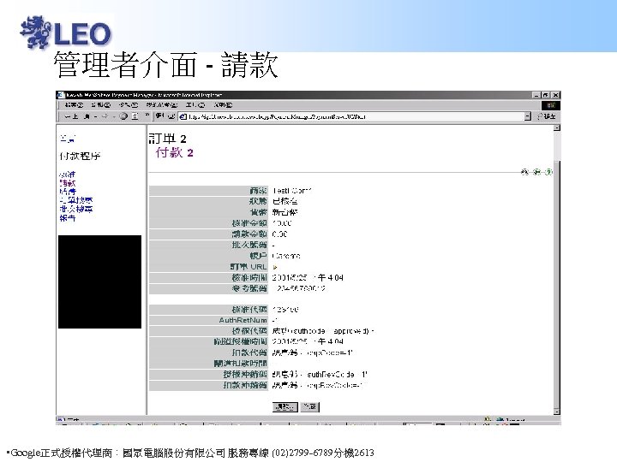Open the 檢視 (View) menu

pos(129,105)
